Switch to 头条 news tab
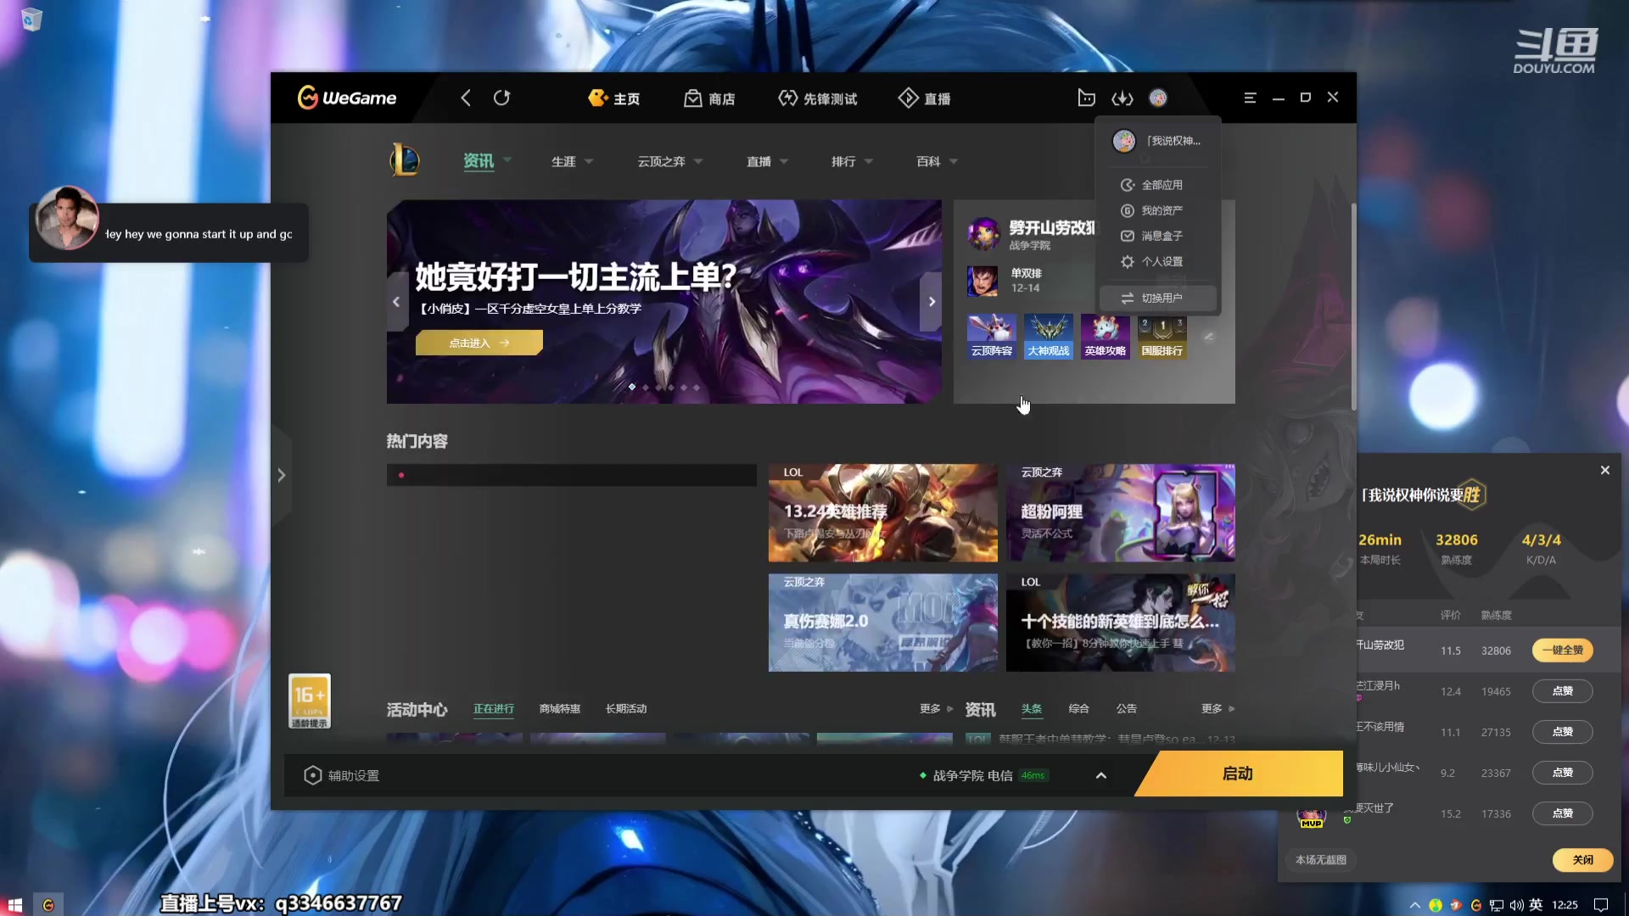 click(1032, 709)
